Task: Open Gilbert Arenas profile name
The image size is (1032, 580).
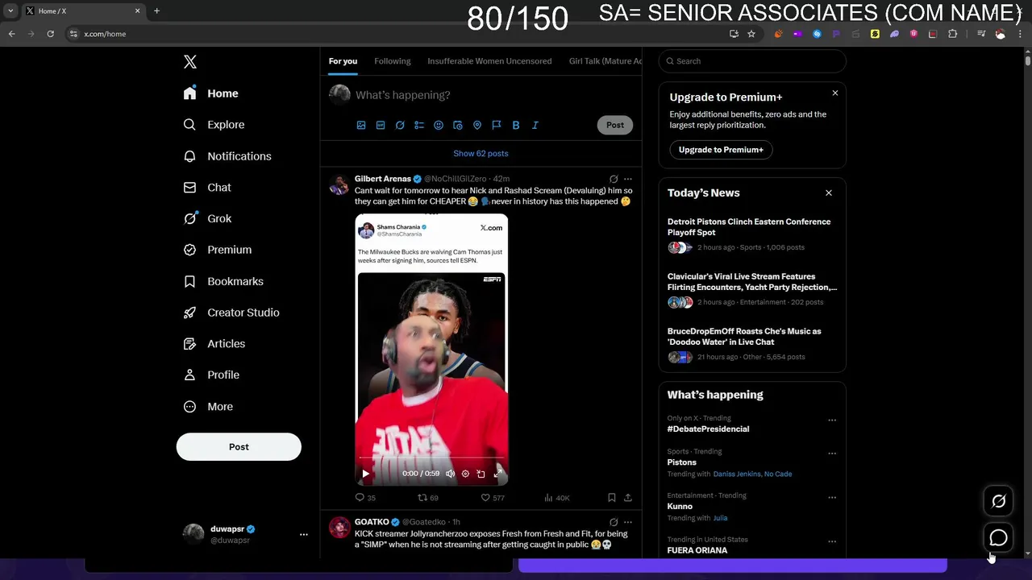Action: coord(383,179)
